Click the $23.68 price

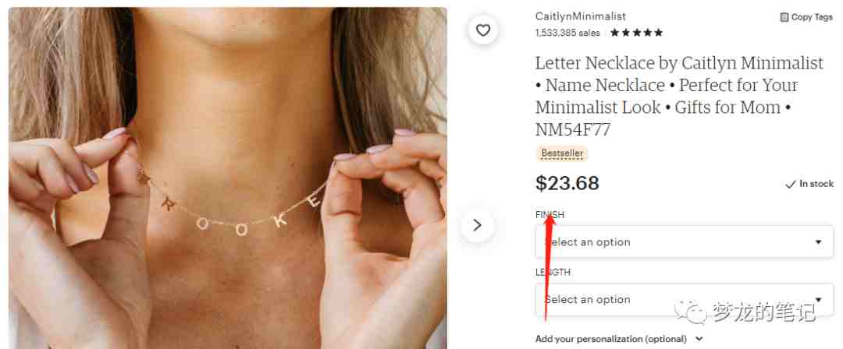click(567, 184)
